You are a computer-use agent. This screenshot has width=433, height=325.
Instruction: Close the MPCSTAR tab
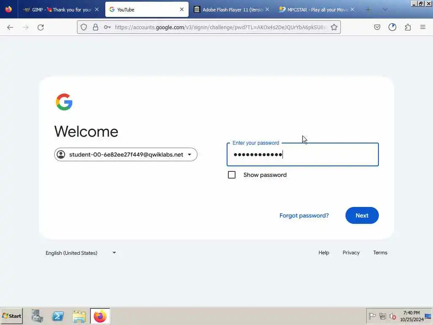[352, 9]
